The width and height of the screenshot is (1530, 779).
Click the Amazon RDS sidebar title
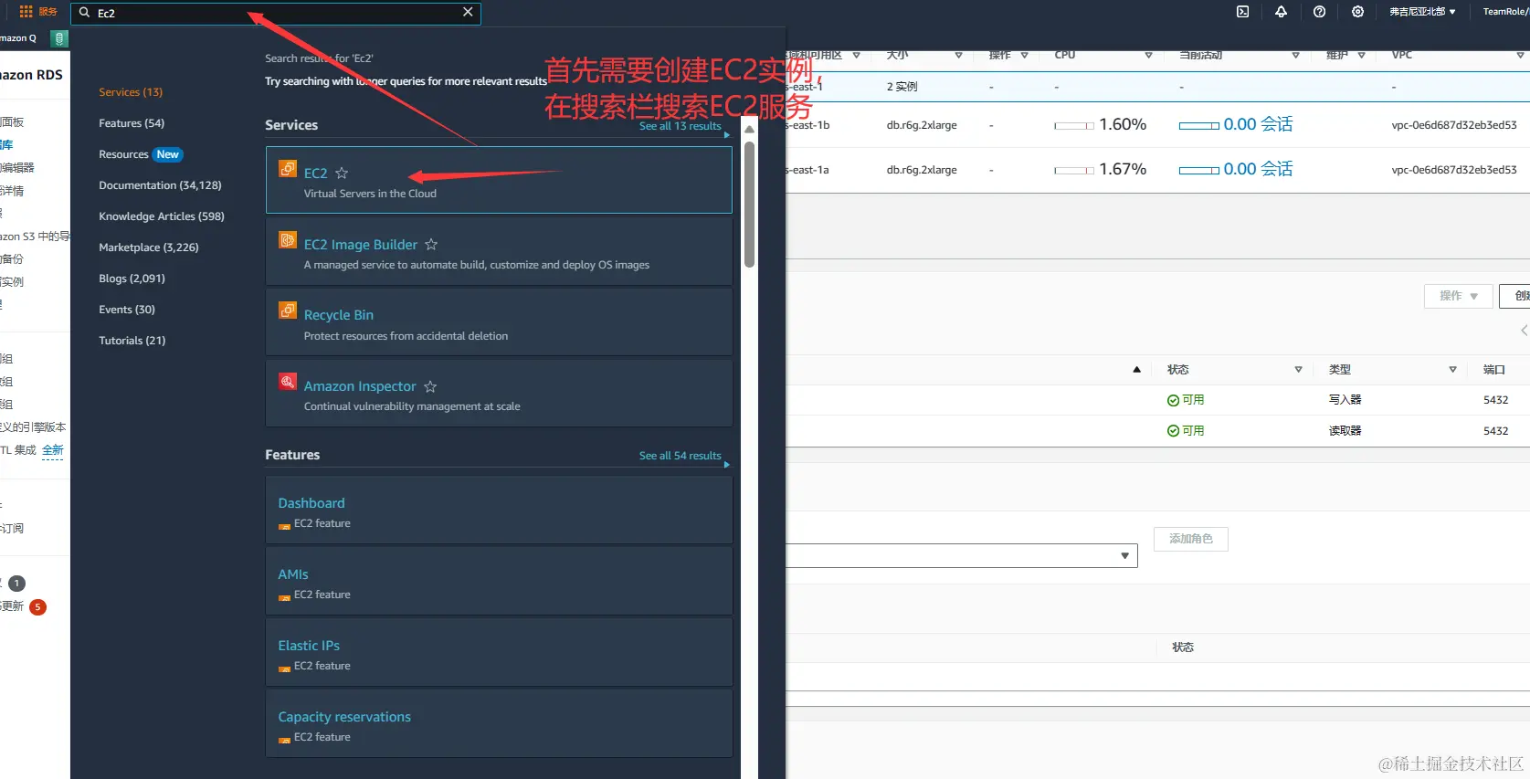(x=31, y=75)
